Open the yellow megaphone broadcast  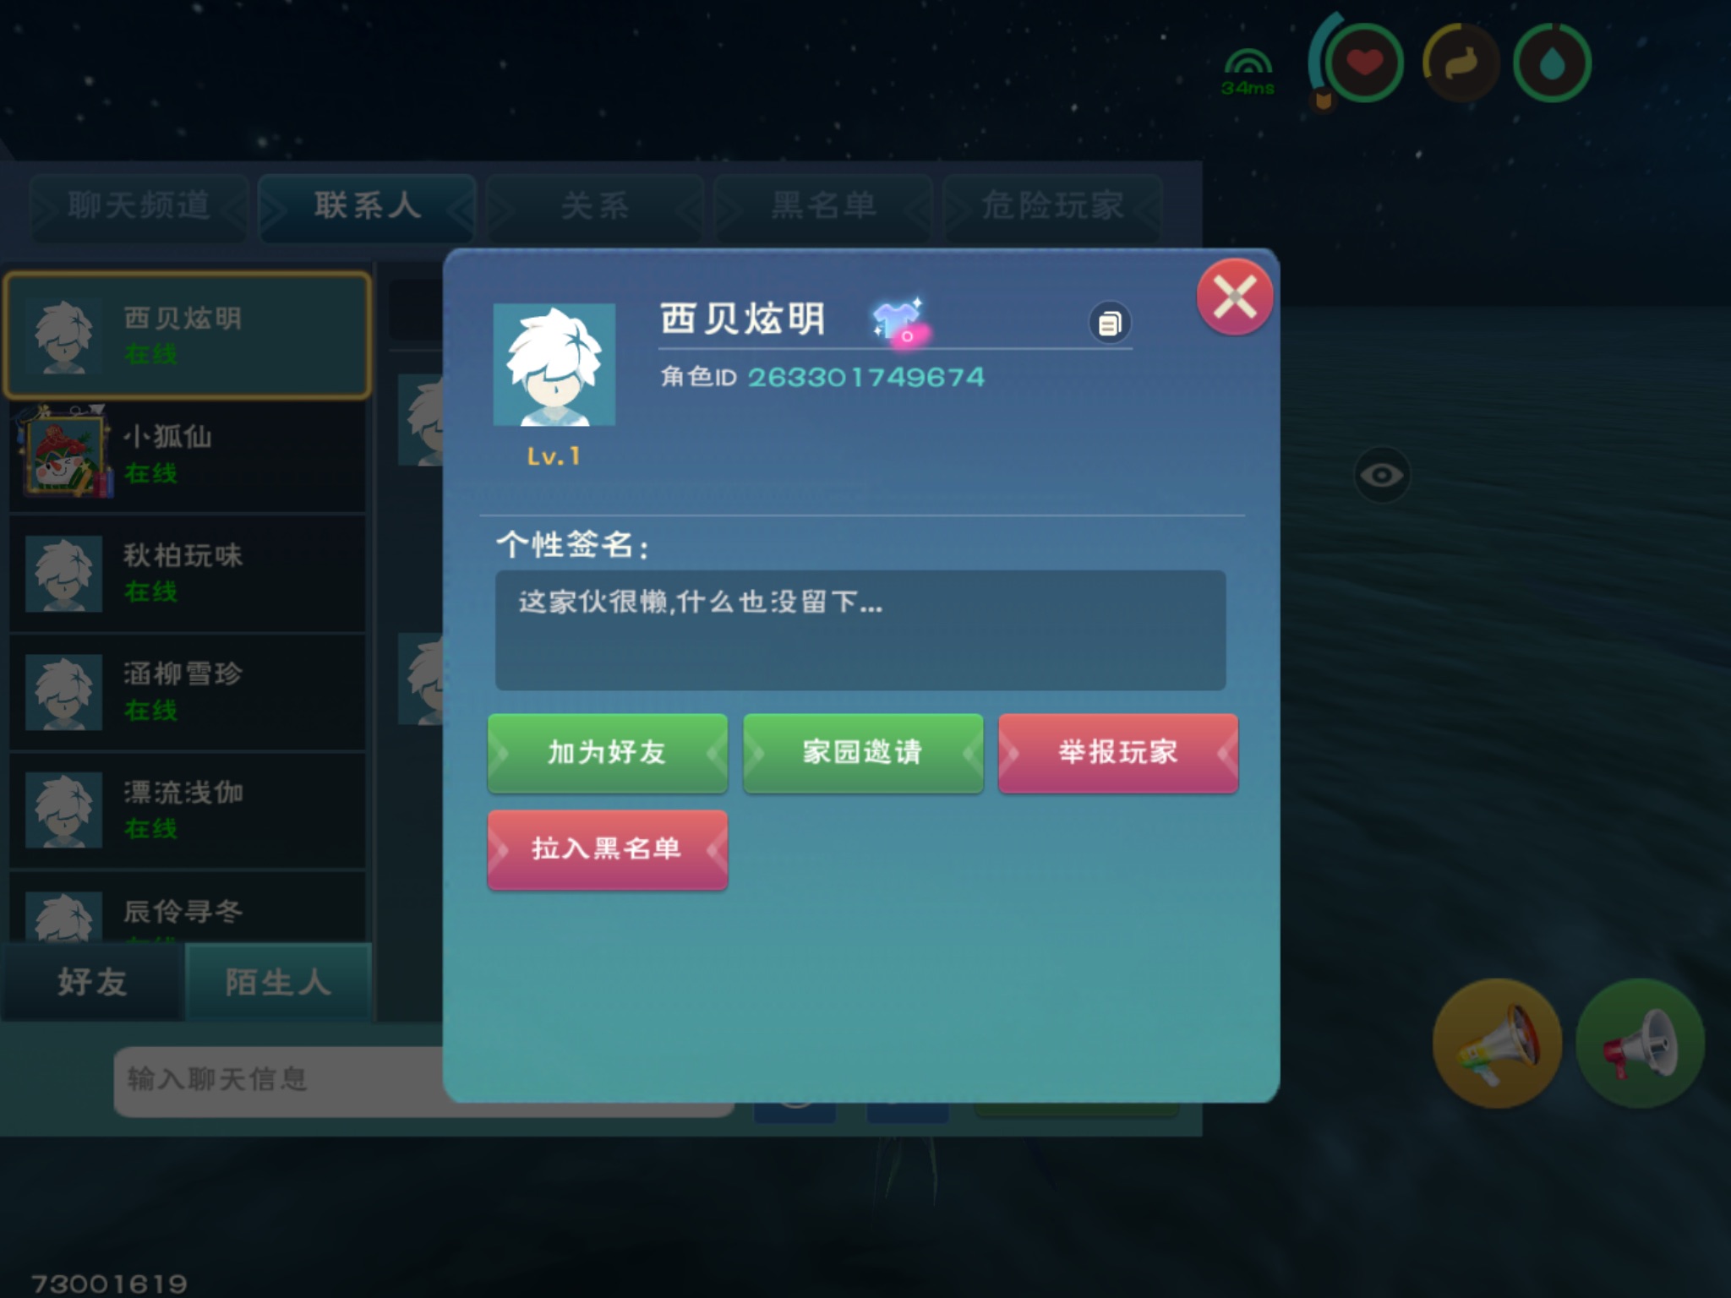coord(1497,1044)
